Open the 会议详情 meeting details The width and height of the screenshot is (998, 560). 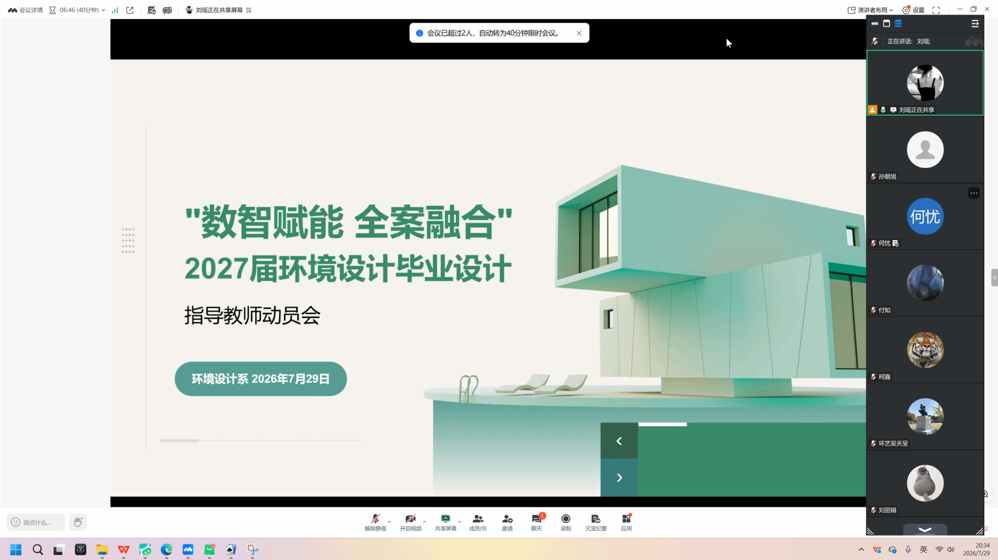[x=25, y=10]
